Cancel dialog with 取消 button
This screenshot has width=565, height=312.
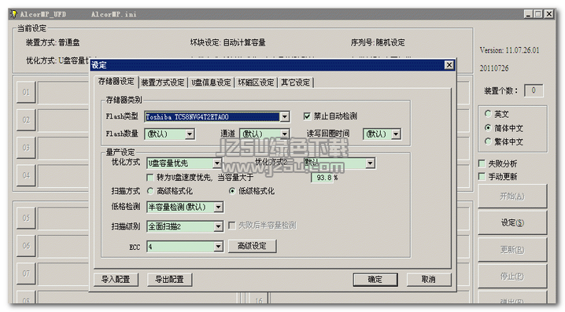point(429,279)
